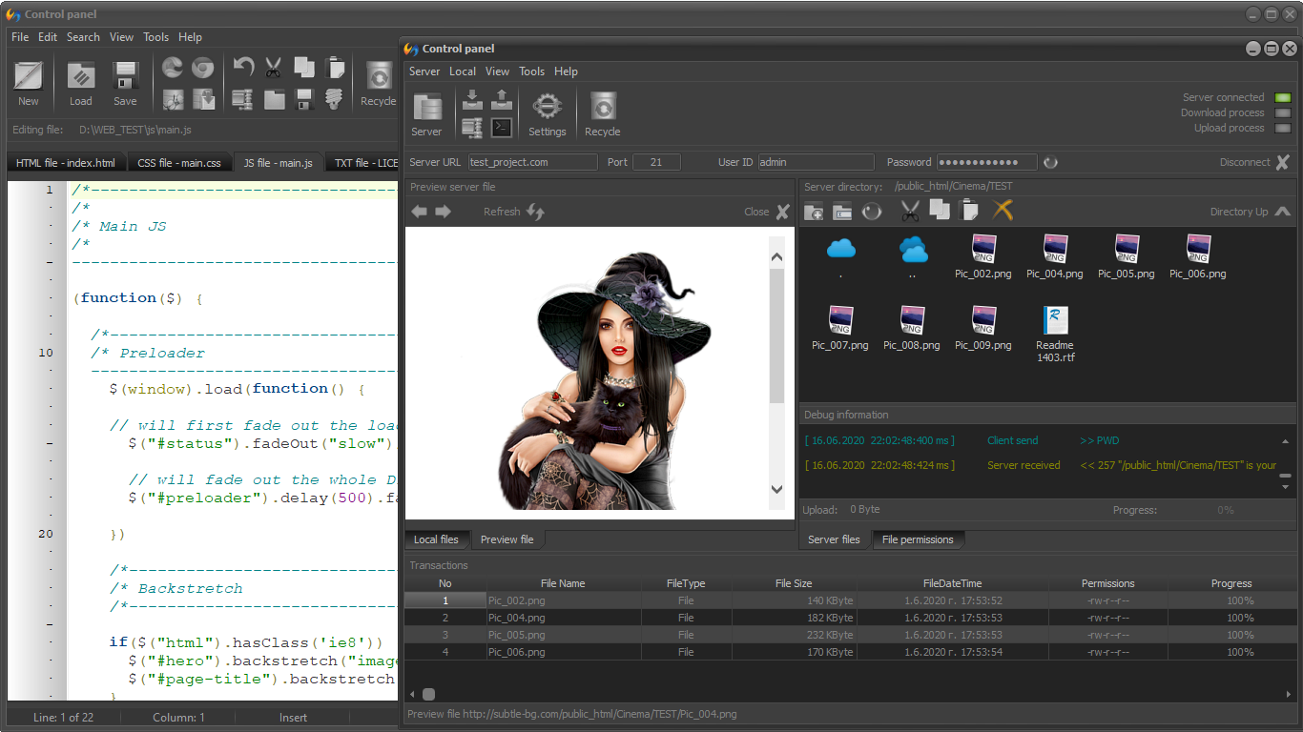This screenshot has height=732, width=1303.
Task: Open the File permissions tab
Action: coord(918,539)
